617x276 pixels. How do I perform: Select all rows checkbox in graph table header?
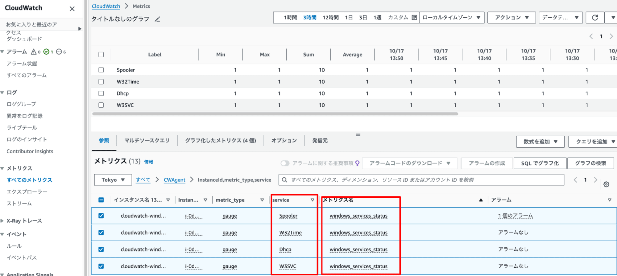pyautogui.click(x=101, y=55)
